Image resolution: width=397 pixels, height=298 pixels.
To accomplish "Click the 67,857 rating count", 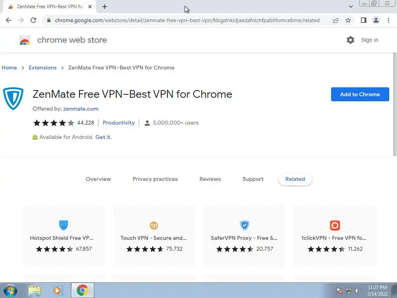I will click(x=84, y=249).
